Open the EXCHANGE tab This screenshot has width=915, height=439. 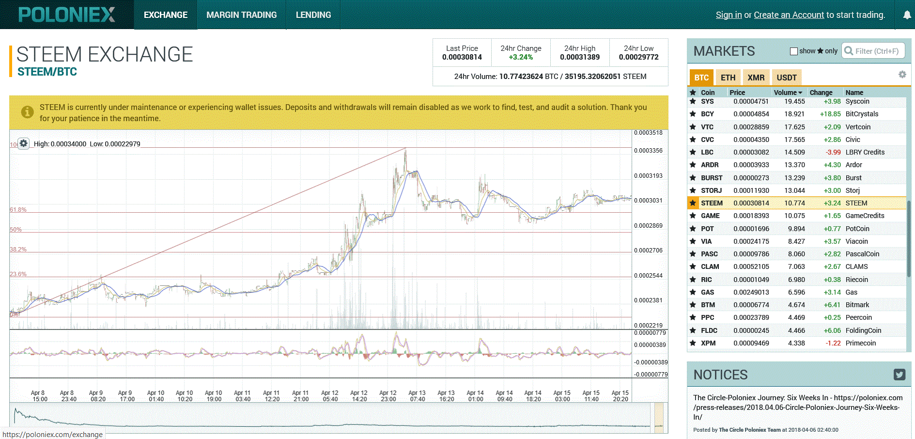click(166, 15)
